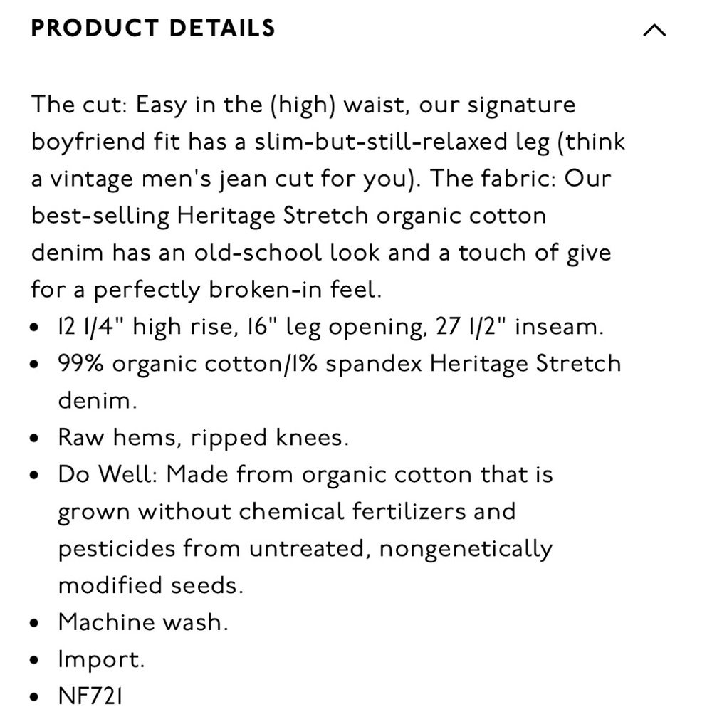Click the 'modified seeds.' text line

(151, 585)
